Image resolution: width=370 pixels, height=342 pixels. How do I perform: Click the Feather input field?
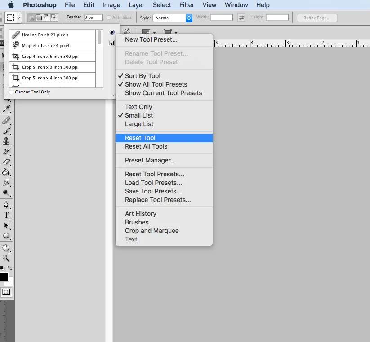(93, 18)
